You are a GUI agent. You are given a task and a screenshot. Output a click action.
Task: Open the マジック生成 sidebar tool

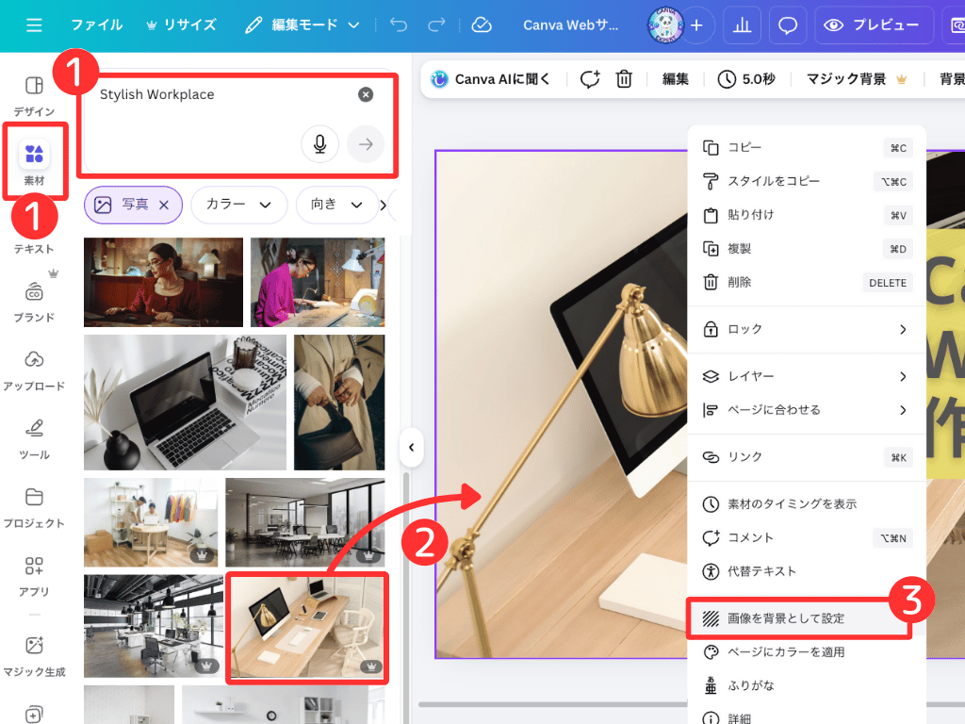coord(34,655)
